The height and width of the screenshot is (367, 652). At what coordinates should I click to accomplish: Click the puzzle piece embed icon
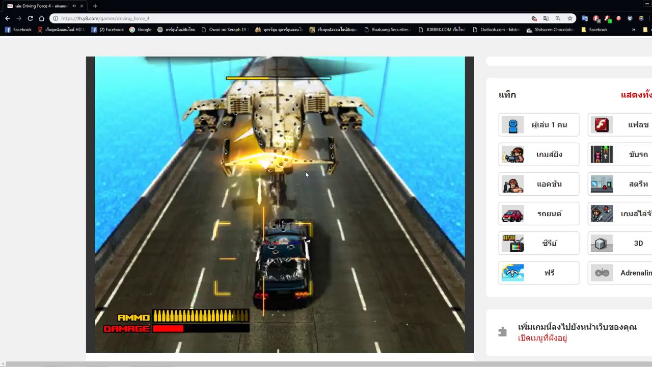point(502,332)
